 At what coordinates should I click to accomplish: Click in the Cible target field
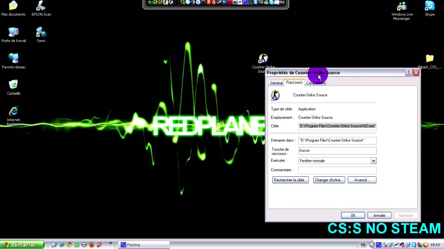[337, 126]
